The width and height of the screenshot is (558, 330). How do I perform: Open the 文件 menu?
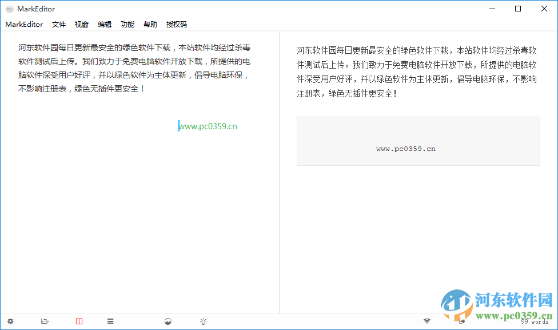coord(59,24)
